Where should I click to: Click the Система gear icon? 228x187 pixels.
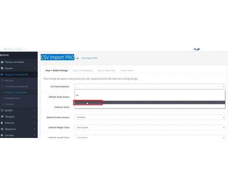pos(2,135)
